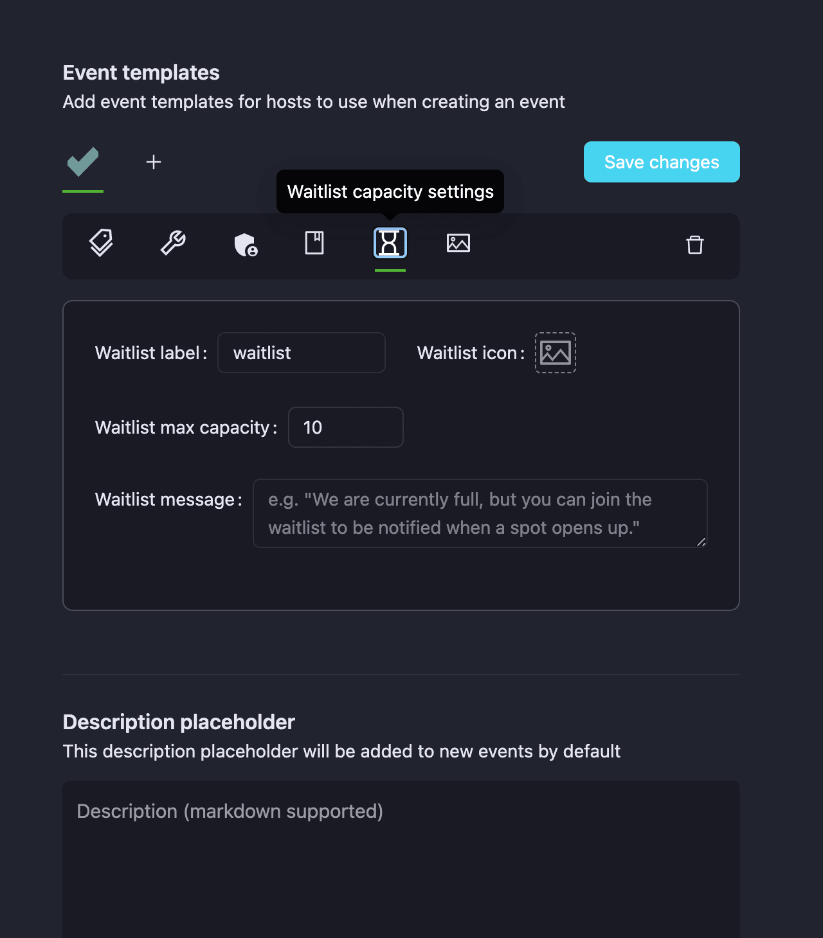Focus the Waitlist label text field

tap(302, 353)
